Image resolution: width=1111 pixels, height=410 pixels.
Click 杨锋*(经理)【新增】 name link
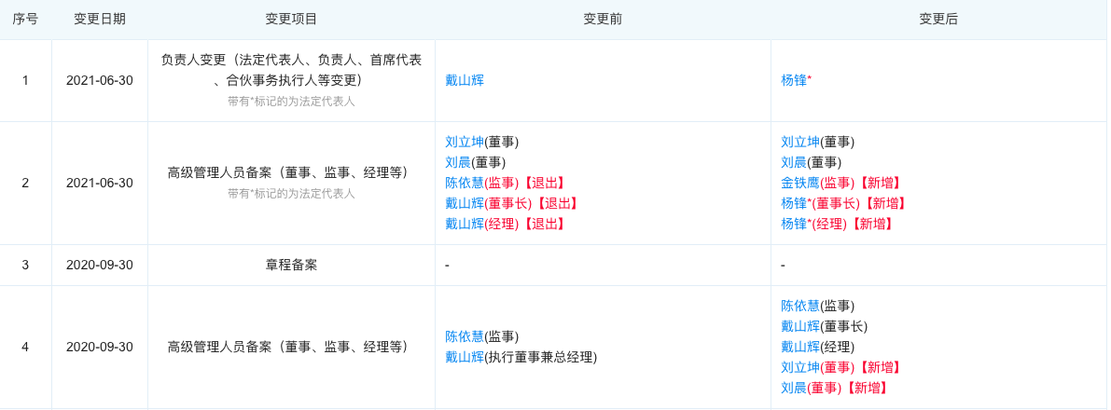coord(794,225)
